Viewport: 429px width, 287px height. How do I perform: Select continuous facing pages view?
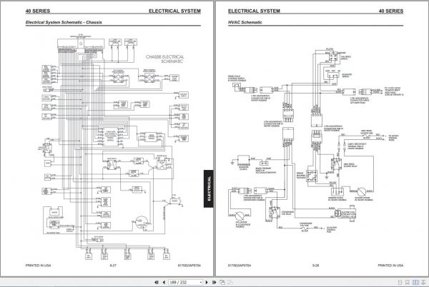[x=423, y=282]
